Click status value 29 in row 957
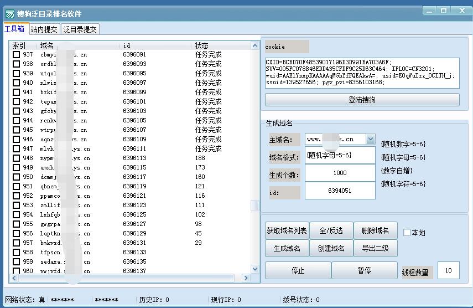Screen dimensions: 473x308 198,243
